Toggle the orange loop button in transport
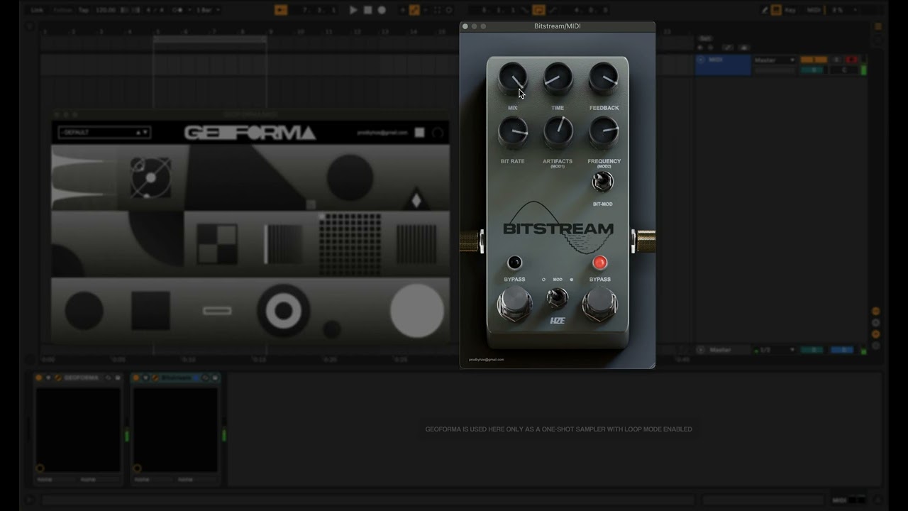Viewport: 908px width, 511px height. [538, 10]
